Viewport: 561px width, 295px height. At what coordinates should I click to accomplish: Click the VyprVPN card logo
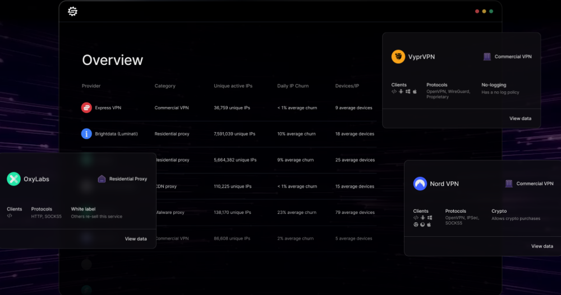398,57
